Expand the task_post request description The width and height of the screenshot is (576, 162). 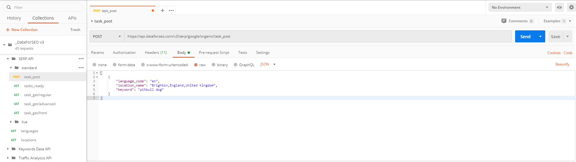coord(92,21)
